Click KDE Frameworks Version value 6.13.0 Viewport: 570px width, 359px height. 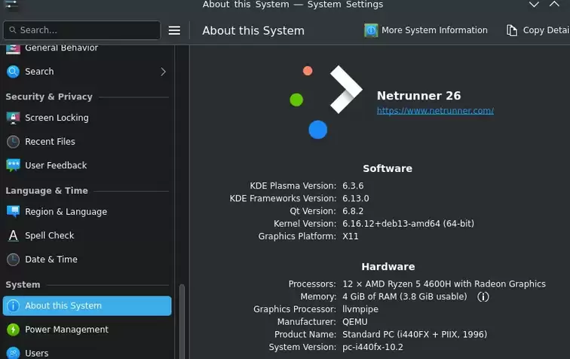356,198
